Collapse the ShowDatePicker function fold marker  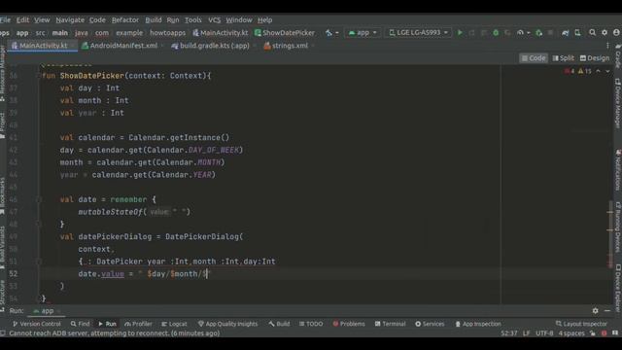pyautogui.click(x=39, y=76)
